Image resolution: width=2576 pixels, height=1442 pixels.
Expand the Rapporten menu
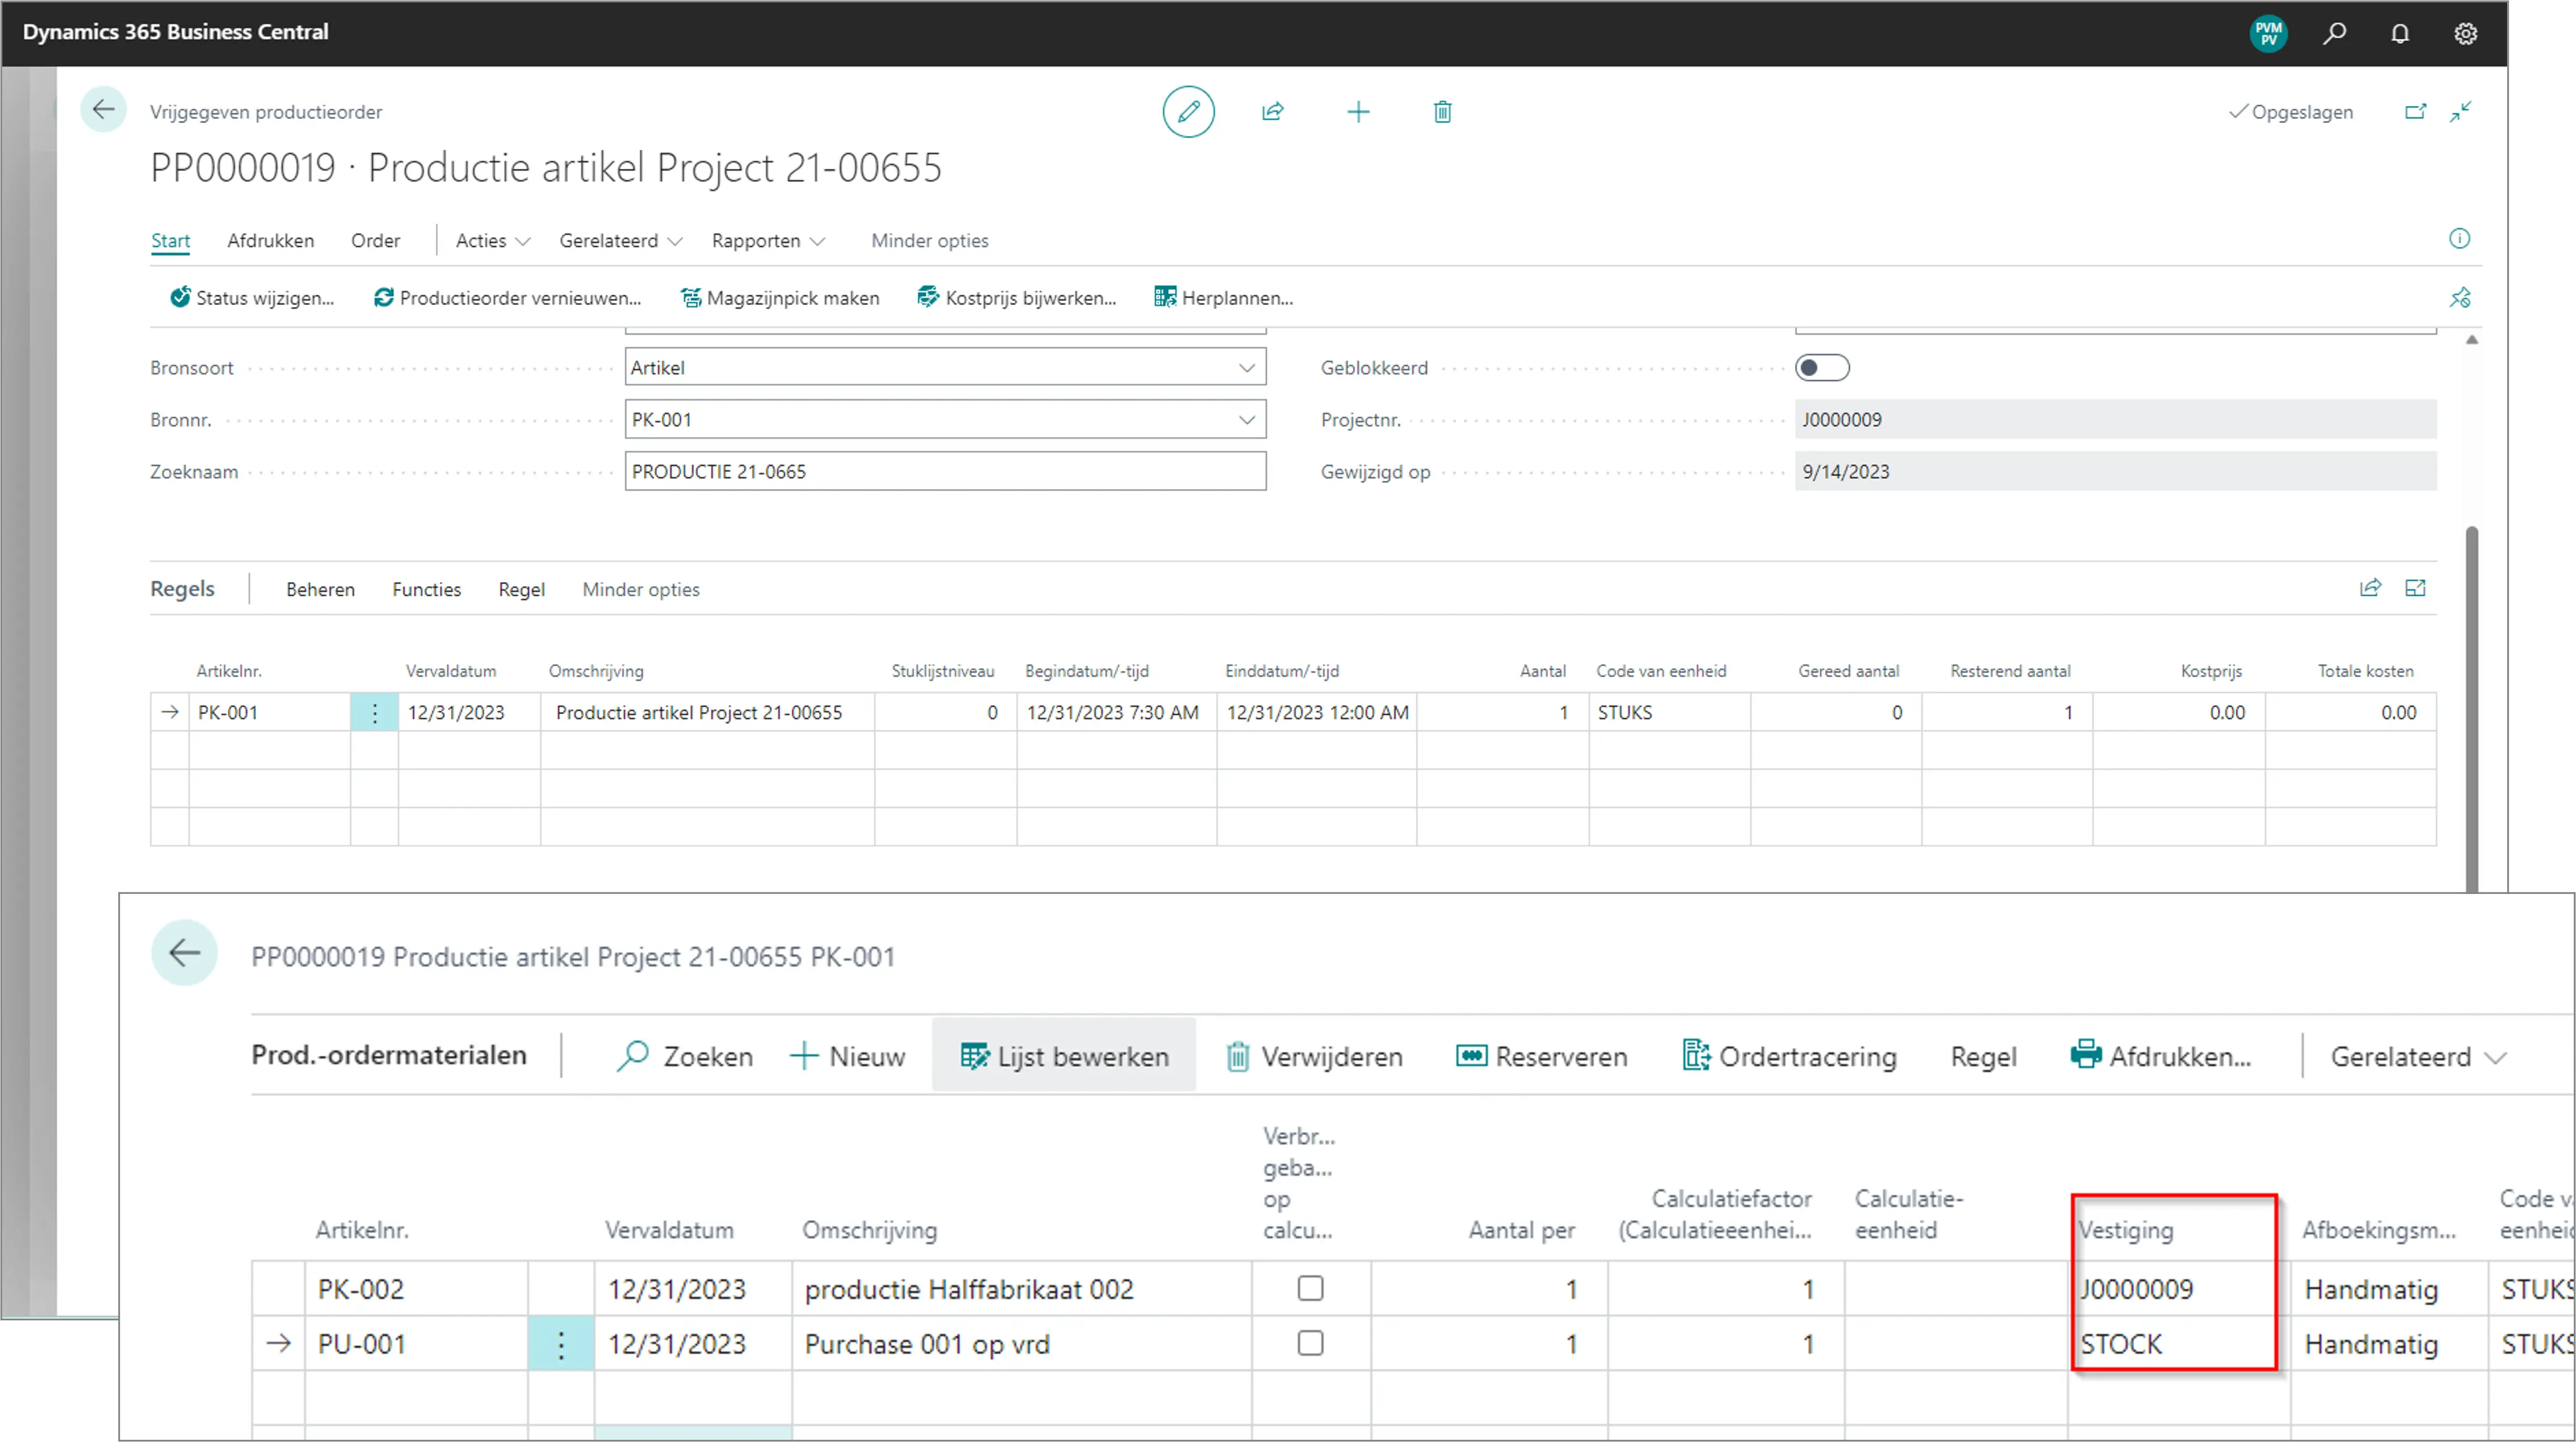pos(768,241)
